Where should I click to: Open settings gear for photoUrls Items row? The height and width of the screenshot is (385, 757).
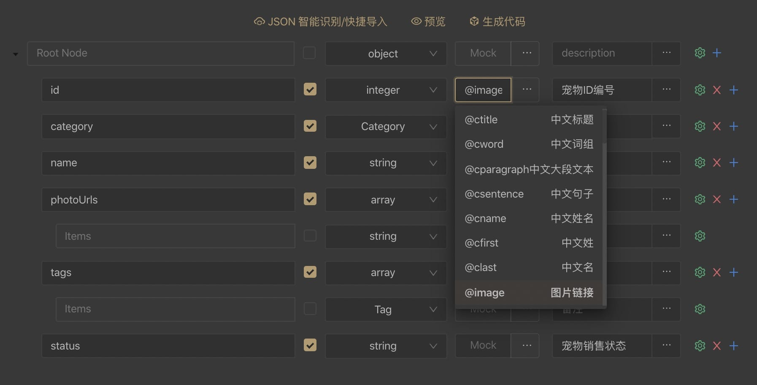point(700,236)
